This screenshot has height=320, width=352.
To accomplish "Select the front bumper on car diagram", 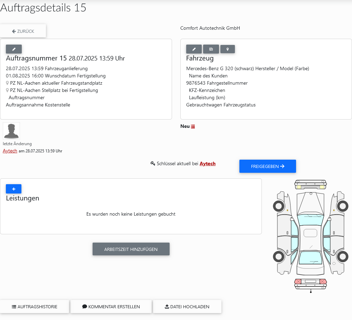I will tap(311, 185).
